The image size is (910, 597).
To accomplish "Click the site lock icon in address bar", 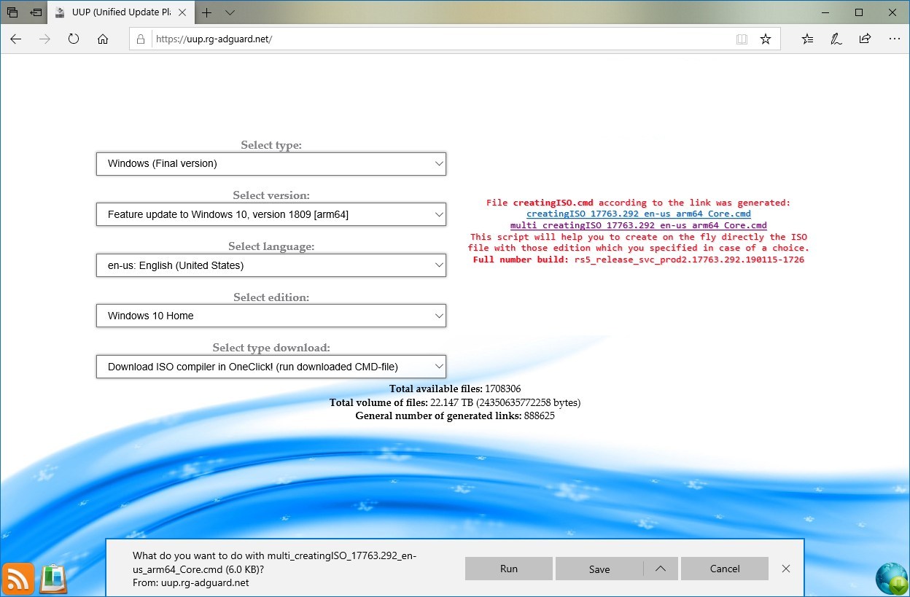I will click(141, 39).
